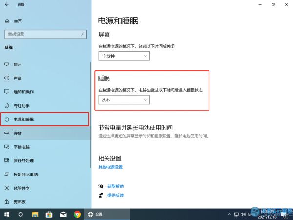Viewport: 293px width, 220px height.
Task: Click the speaker icon beside 声音
Action: (7, 78)
